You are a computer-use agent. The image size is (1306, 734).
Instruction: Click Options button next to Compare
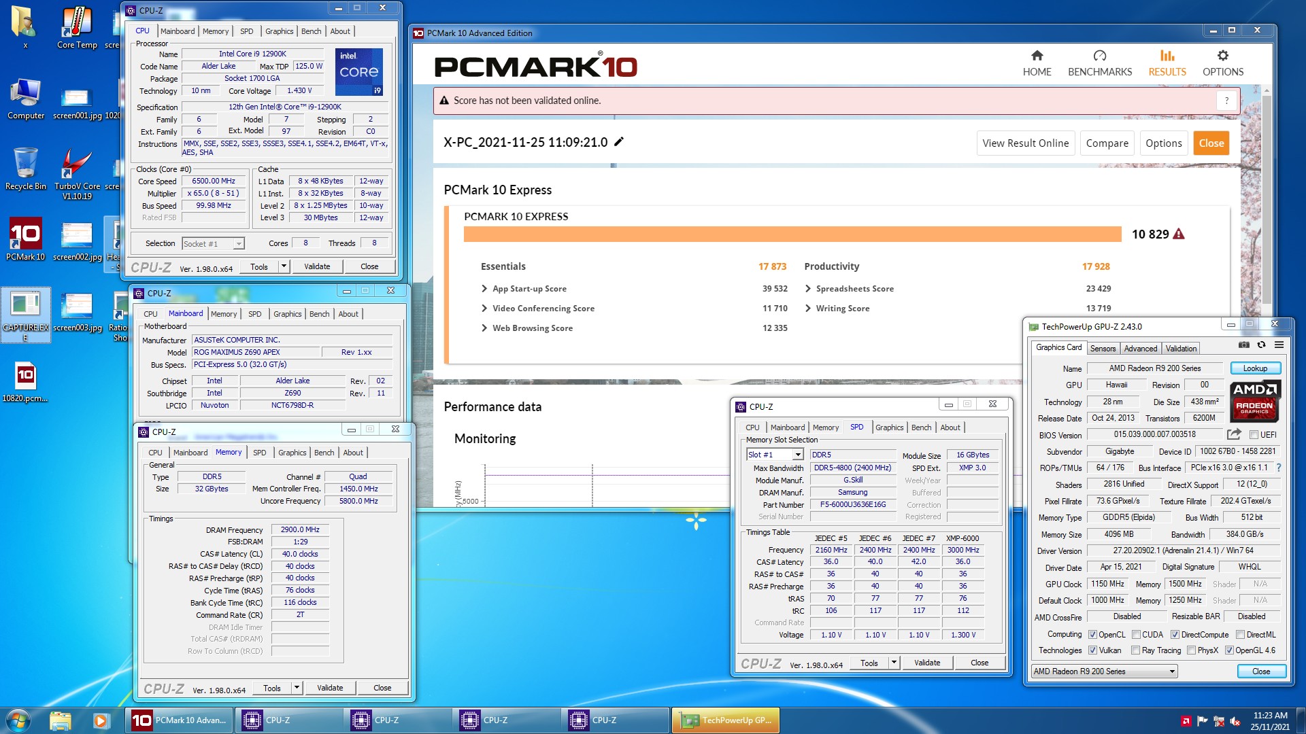1163,143
